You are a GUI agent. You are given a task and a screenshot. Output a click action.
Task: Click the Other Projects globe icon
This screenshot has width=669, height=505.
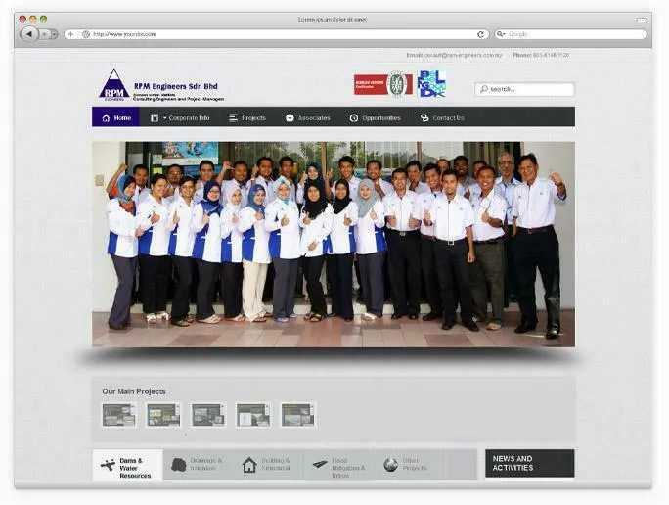point(390,465)
